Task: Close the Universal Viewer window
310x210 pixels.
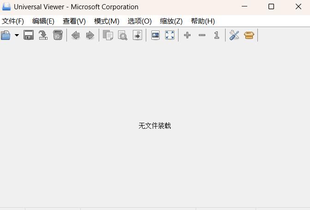Action: [x=298, y=6]
